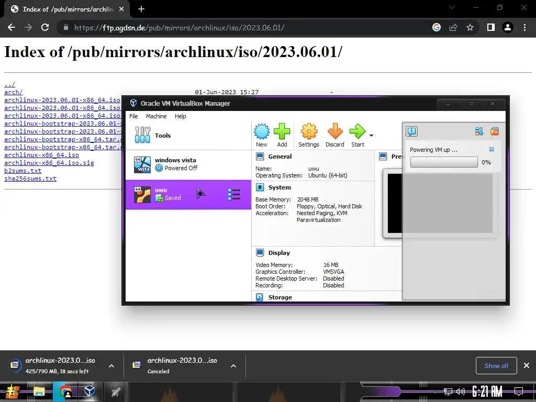Select the windows vista virtual machine
The height and width of the screenshot is (402, 536).
[x=188, y=164]
